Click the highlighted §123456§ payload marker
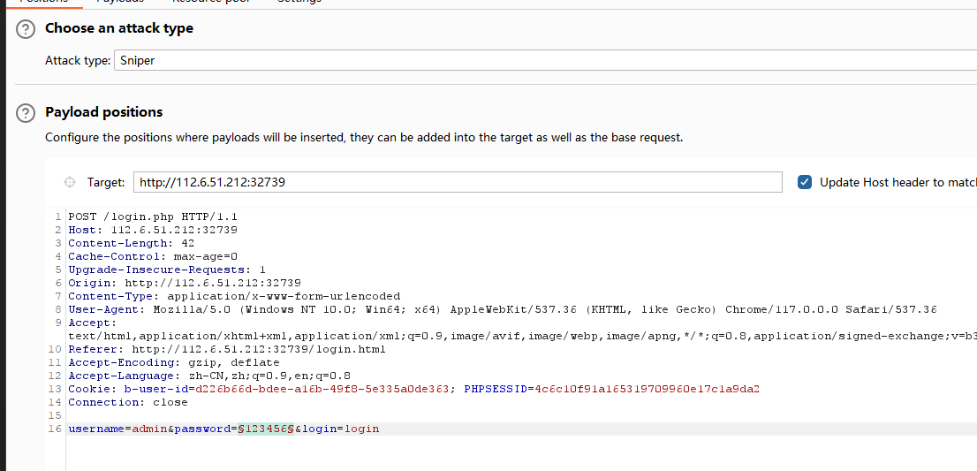The height and width of the screenshot is (471, 977). point(266,429)
